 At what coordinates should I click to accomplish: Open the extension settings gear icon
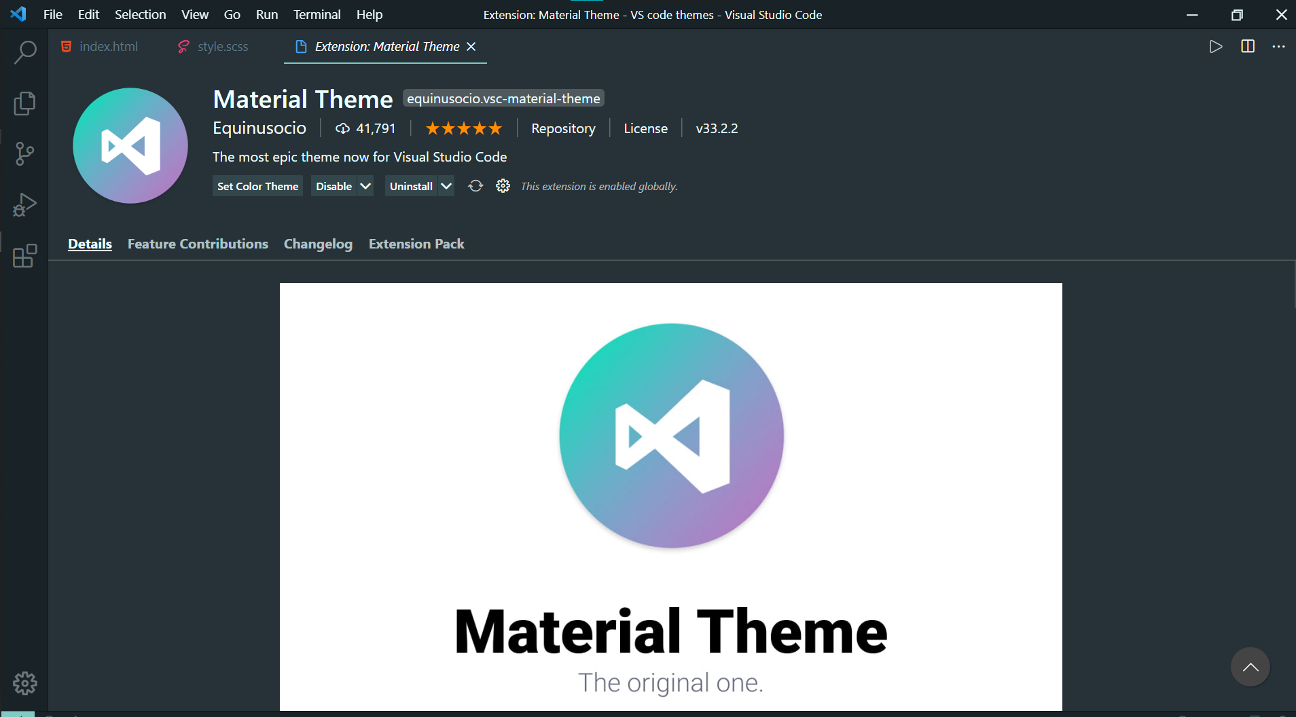503,185
